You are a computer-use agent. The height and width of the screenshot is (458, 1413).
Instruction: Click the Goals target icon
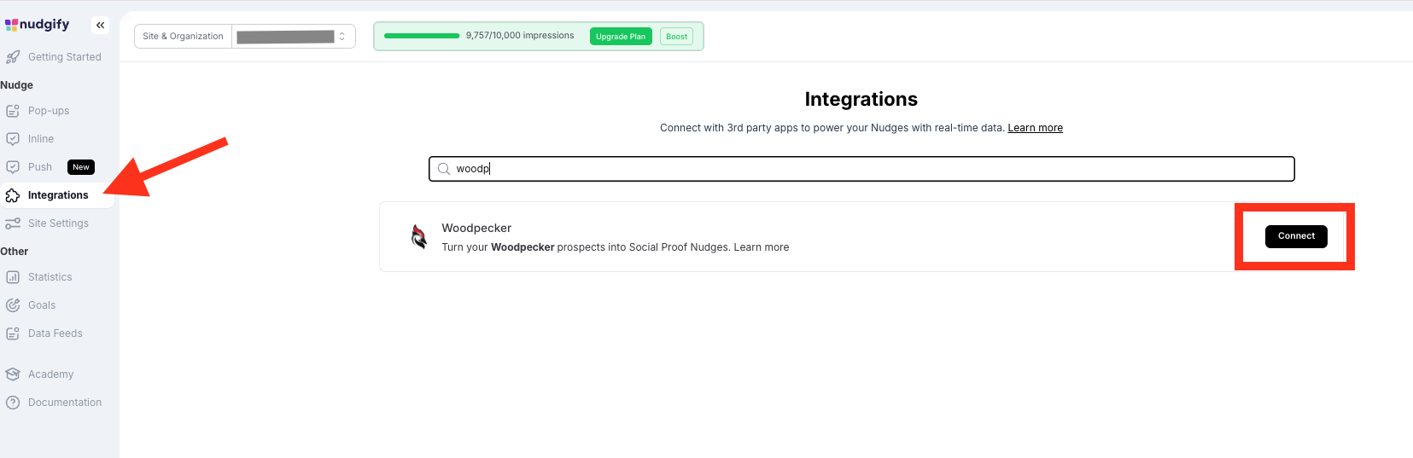[x=13, y=305]
